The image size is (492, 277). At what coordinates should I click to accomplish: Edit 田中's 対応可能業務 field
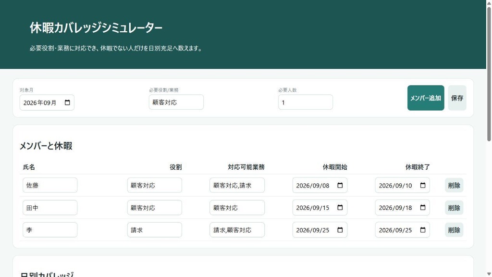coord(237,208)
